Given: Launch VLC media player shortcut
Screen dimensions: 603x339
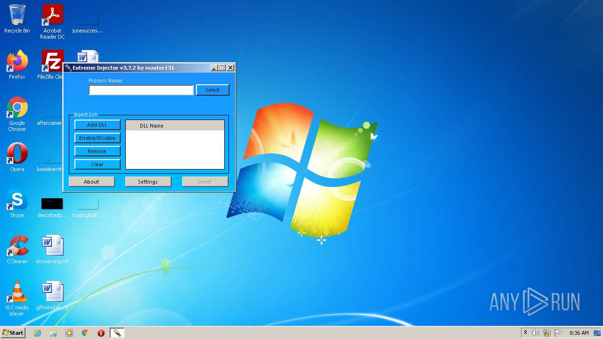Looking at the screenshot, I should coord(17,299).
